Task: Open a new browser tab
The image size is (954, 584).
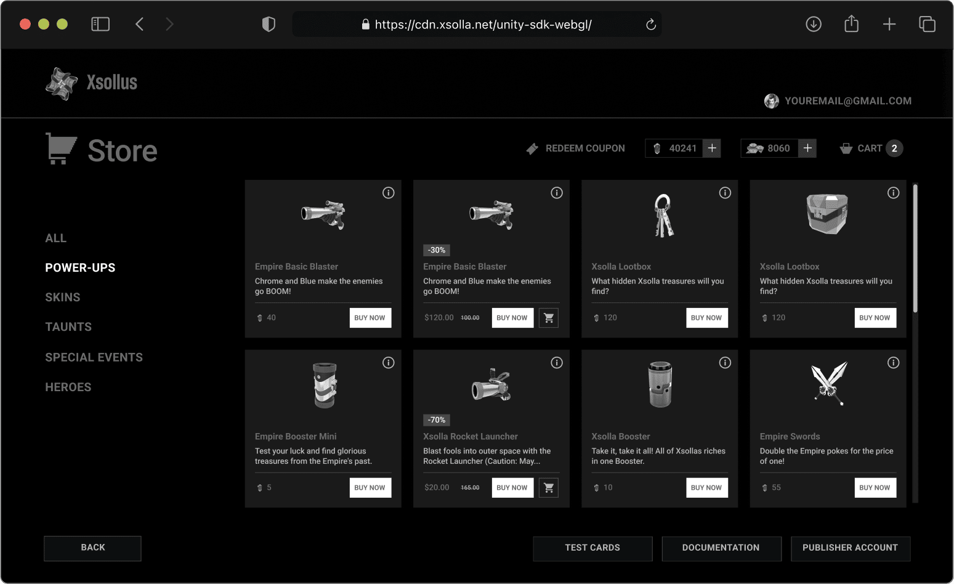Action: (x=889, y=25)
